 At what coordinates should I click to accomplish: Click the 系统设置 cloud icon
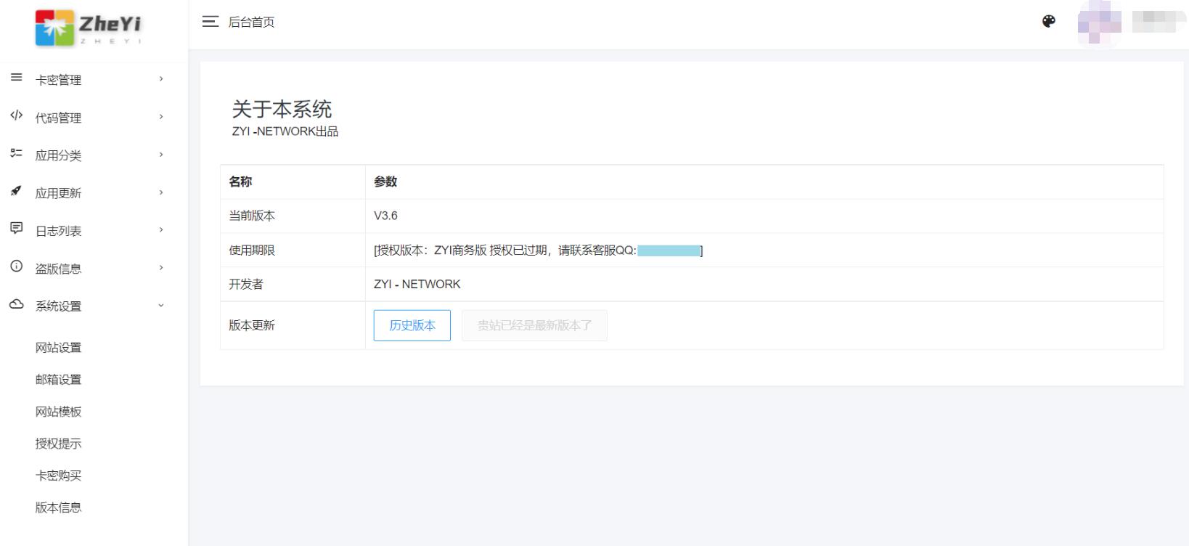coord(17,304)
